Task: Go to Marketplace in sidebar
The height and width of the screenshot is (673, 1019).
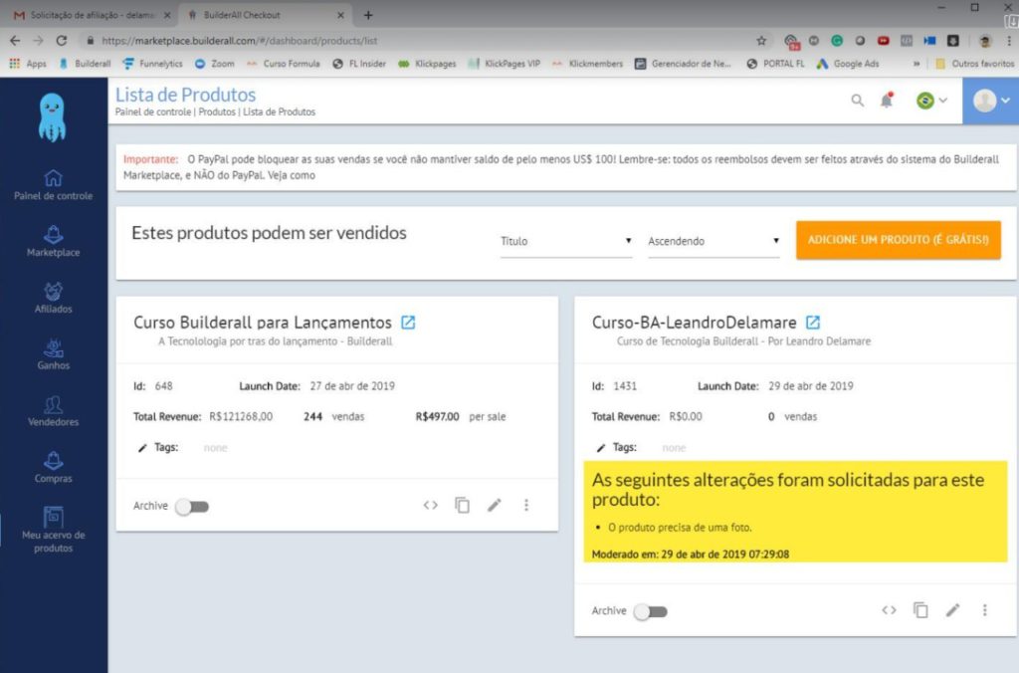Action: pyautogui.click(x=54, y=241)
